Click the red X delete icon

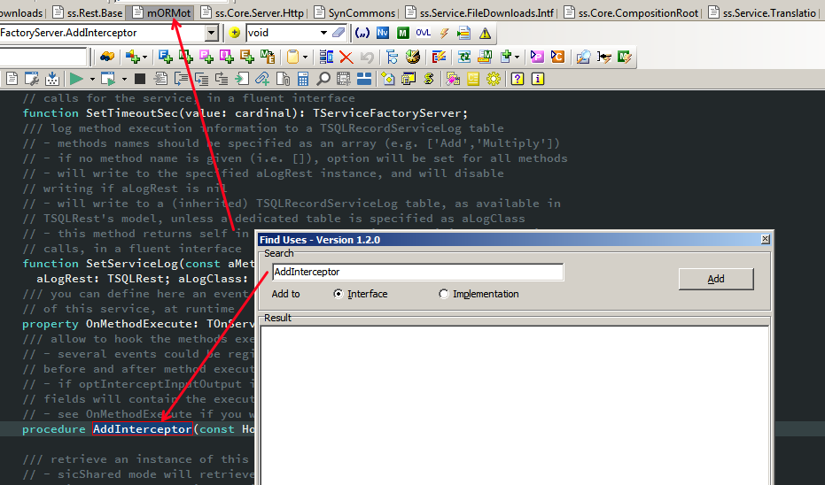click(x=346, y=57)
